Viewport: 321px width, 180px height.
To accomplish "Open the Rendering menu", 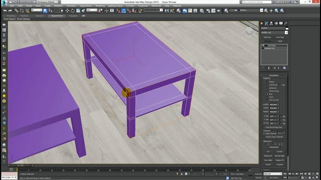I will (x=100, y=6).
